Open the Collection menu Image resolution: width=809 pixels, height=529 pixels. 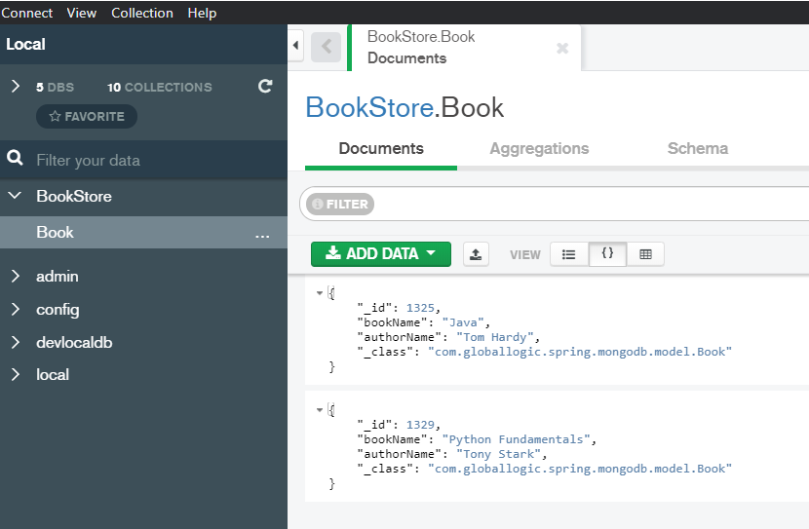tap(142, 13)
